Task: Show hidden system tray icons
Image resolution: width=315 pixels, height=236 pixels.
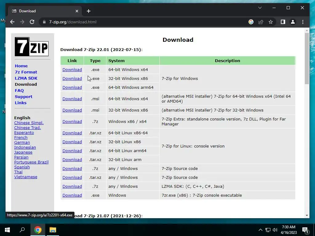Action: [260, 230]
